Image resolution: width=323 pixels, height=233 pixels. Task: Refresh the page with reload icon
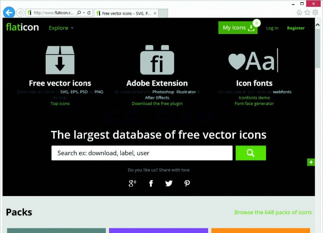click(x=89, y=13)
